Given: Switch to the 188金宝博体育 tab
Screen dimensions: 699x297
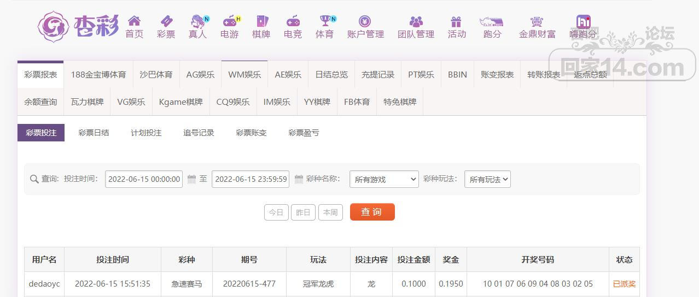Looking at the screenshot, I should tap(98, 74).
